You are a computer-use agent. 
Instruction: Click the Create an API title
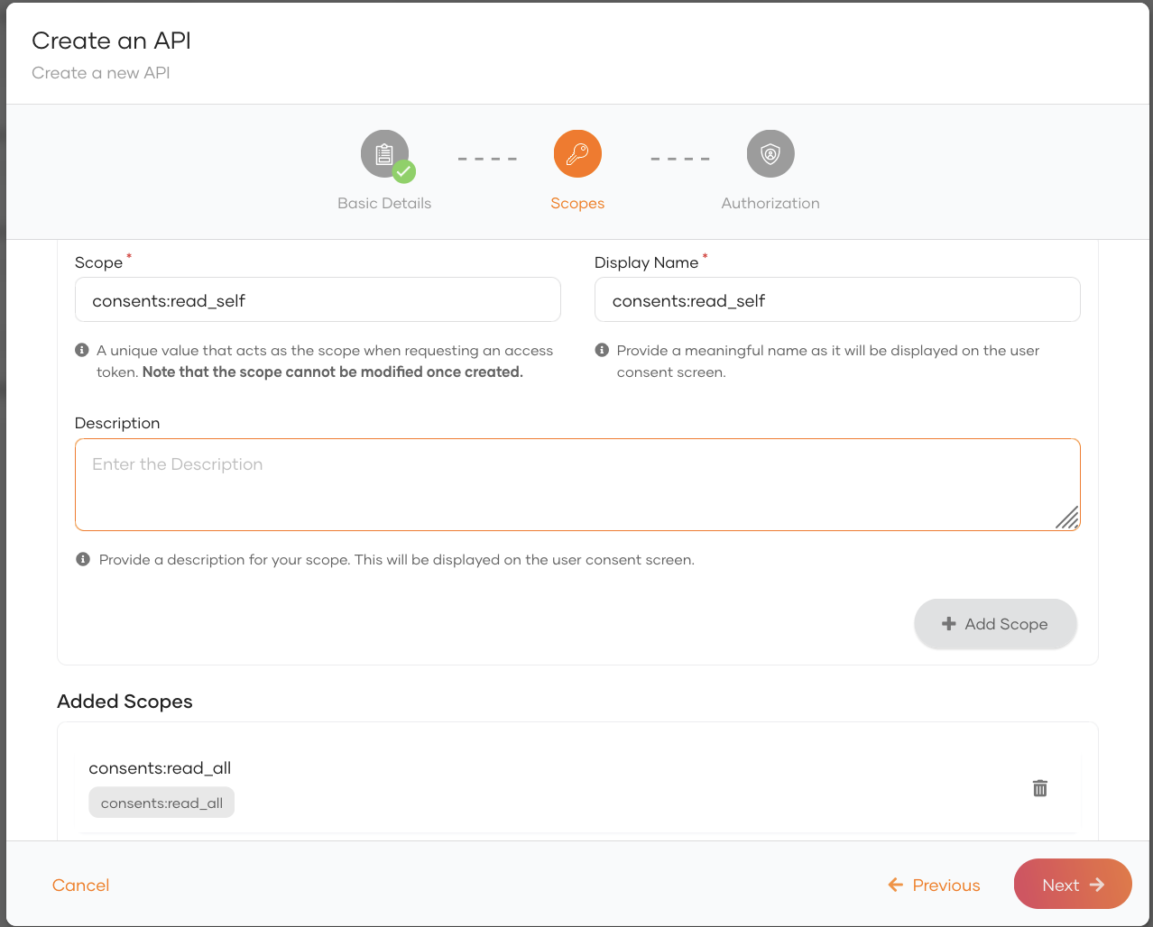111,41
